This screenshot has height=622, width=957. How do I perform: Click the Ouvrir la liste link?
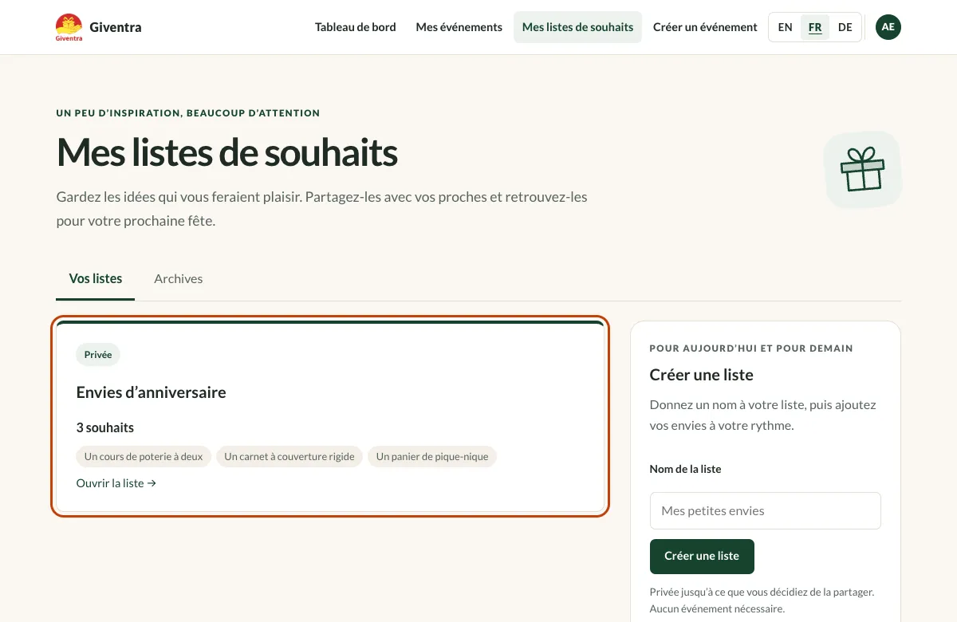coord(116,483)
